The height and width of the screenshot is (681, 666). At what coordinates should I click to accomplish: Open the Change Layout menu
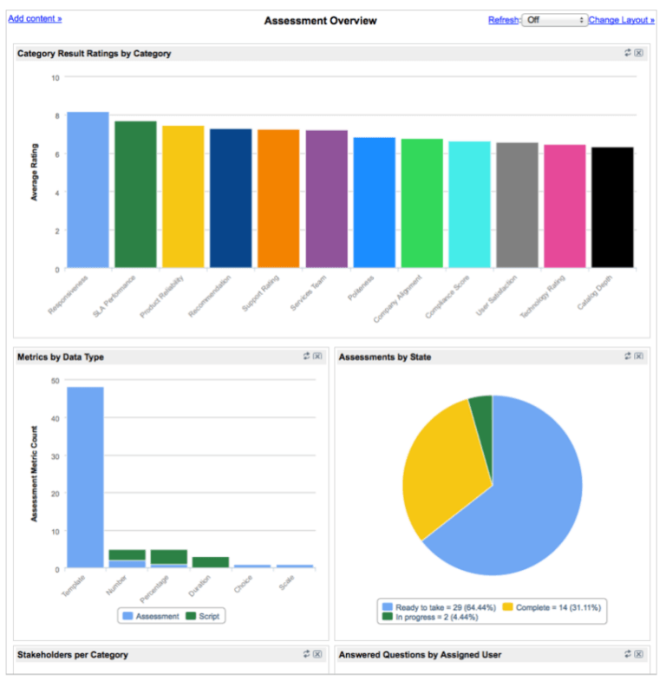click(x=621, y=20)
